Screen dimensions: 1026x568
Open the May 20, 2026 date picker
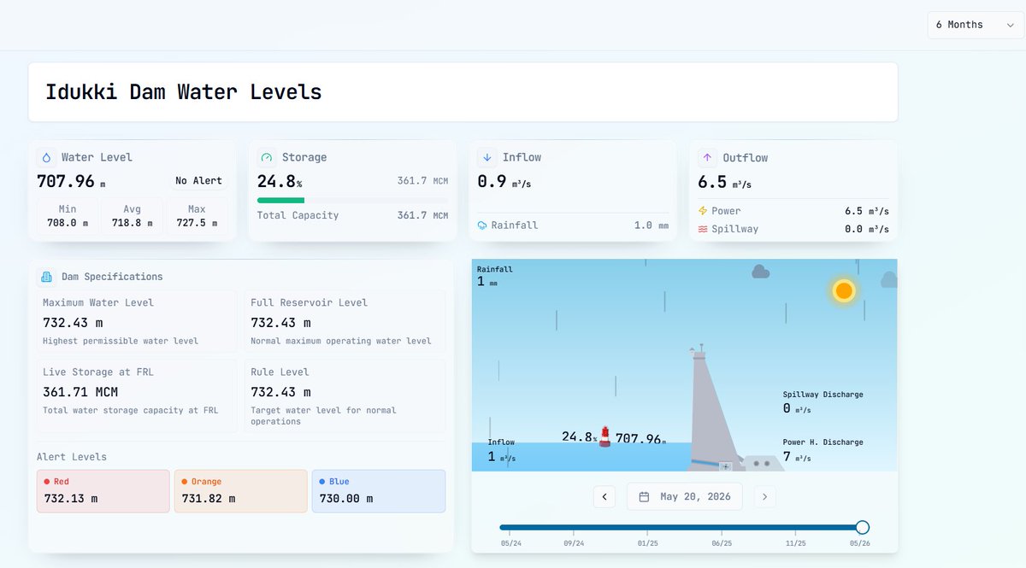[685, 496]
